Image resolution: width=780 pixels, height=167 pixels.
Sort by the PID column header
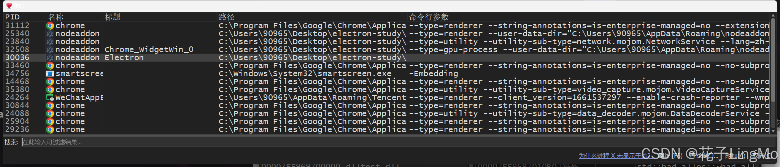tap(24, 17)
